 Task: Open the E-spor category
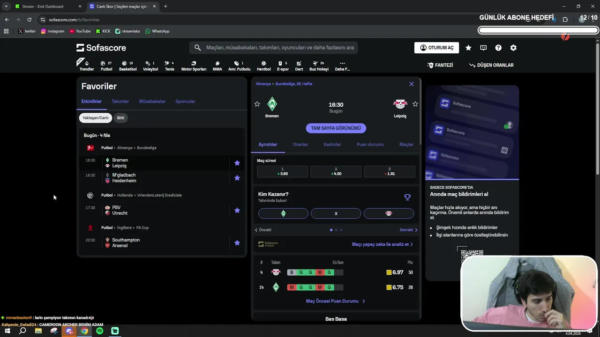(283, 66)
